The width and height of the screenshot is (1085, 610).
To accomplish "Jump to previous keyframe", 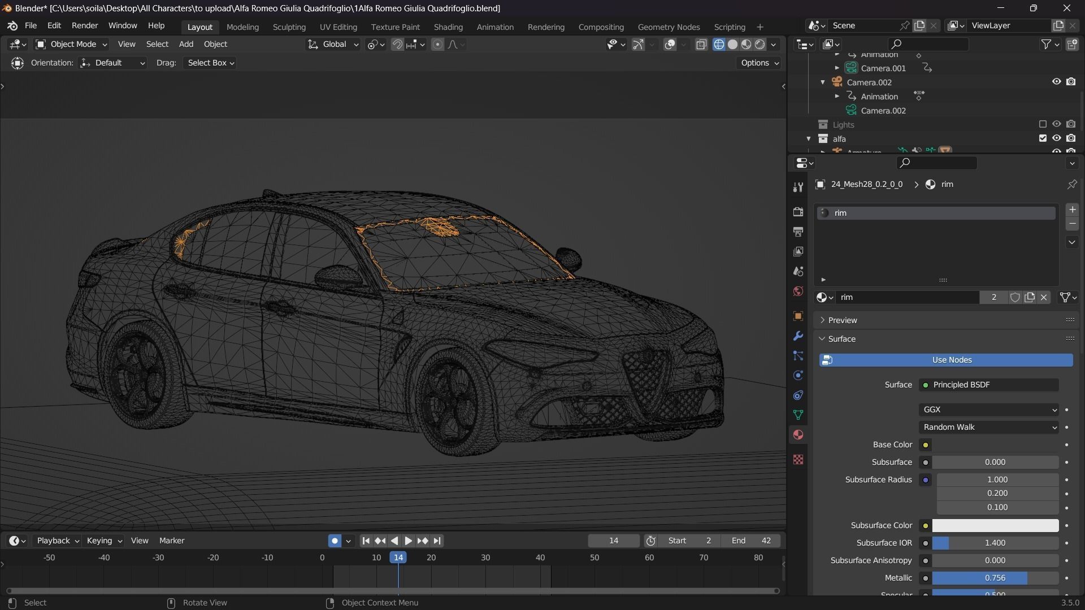I will point(380,541).
